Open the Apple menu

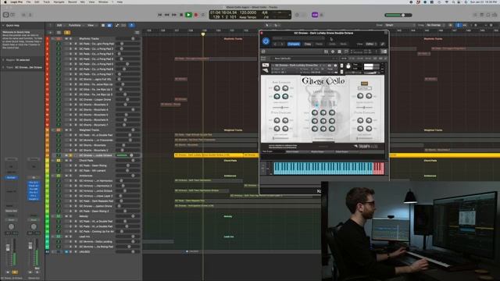[x=5, y=2]
